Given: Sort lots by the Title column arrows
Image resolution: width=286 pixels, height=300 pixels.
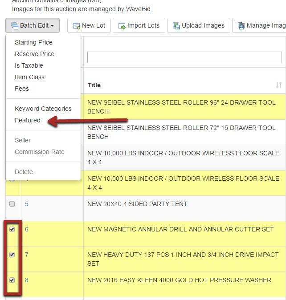Looking at the screenshot, I should [279, 85].
